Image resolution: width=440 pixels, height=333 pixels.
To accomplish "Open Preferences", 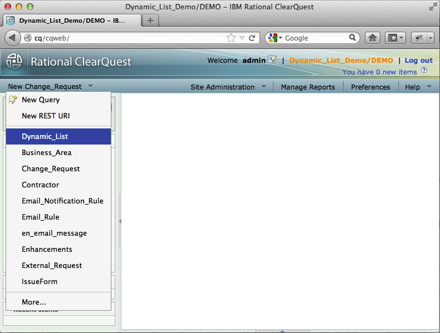I will 370,87.
